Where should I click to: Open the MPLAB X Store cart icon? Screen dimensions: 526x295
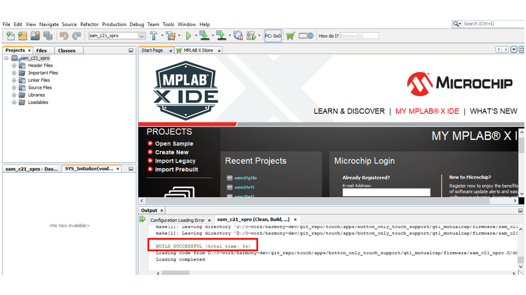pos(291,36)
